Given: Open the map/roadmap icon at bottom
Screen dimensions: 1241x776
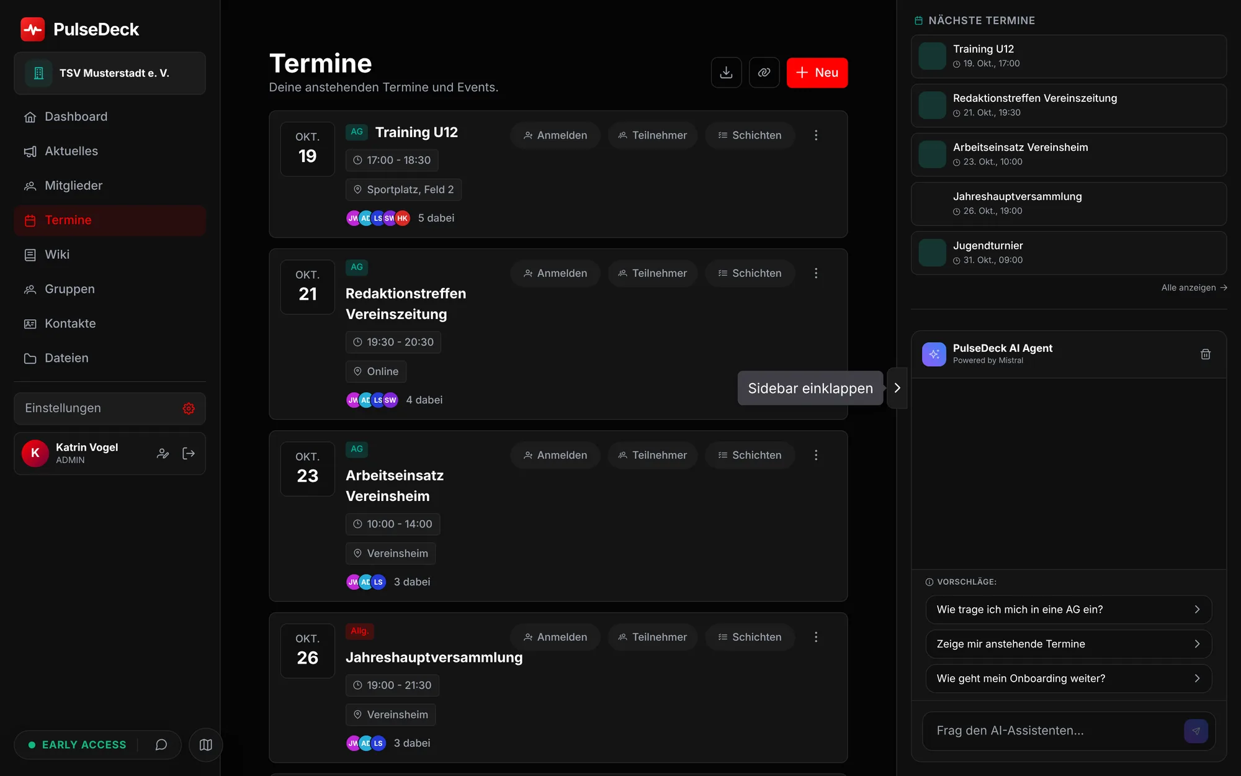Looking at the screenshot, I should click(205, 744).
